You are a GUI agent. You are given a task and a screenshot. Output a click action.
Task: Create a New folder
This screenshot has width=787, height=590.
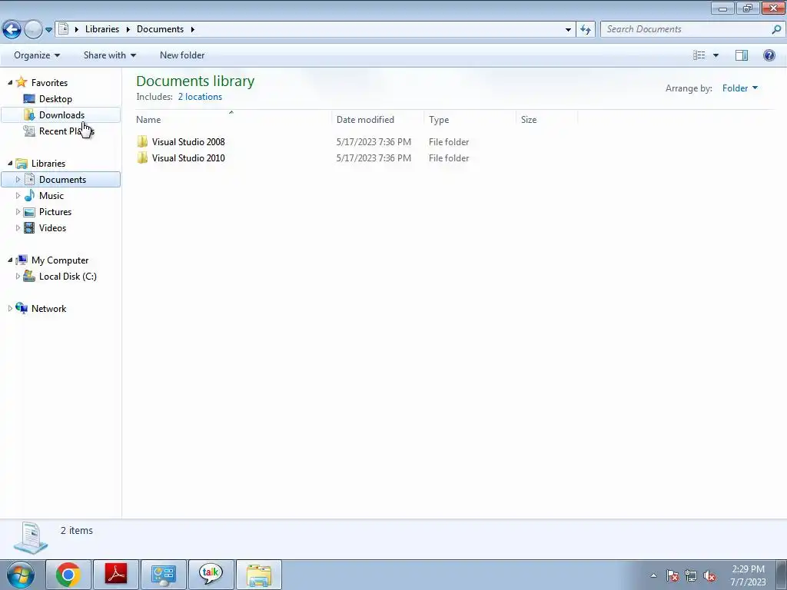[181, 55]
